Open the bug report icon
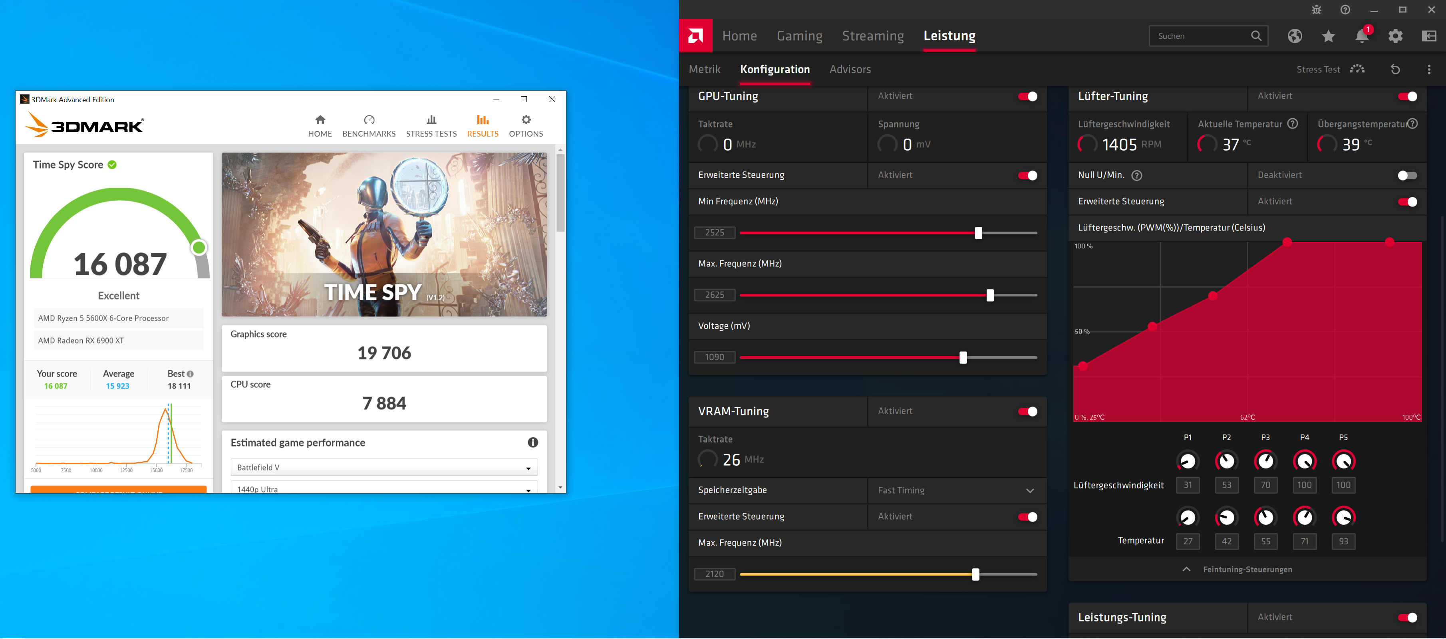The image size is (1446, 639). point(1316,10)
